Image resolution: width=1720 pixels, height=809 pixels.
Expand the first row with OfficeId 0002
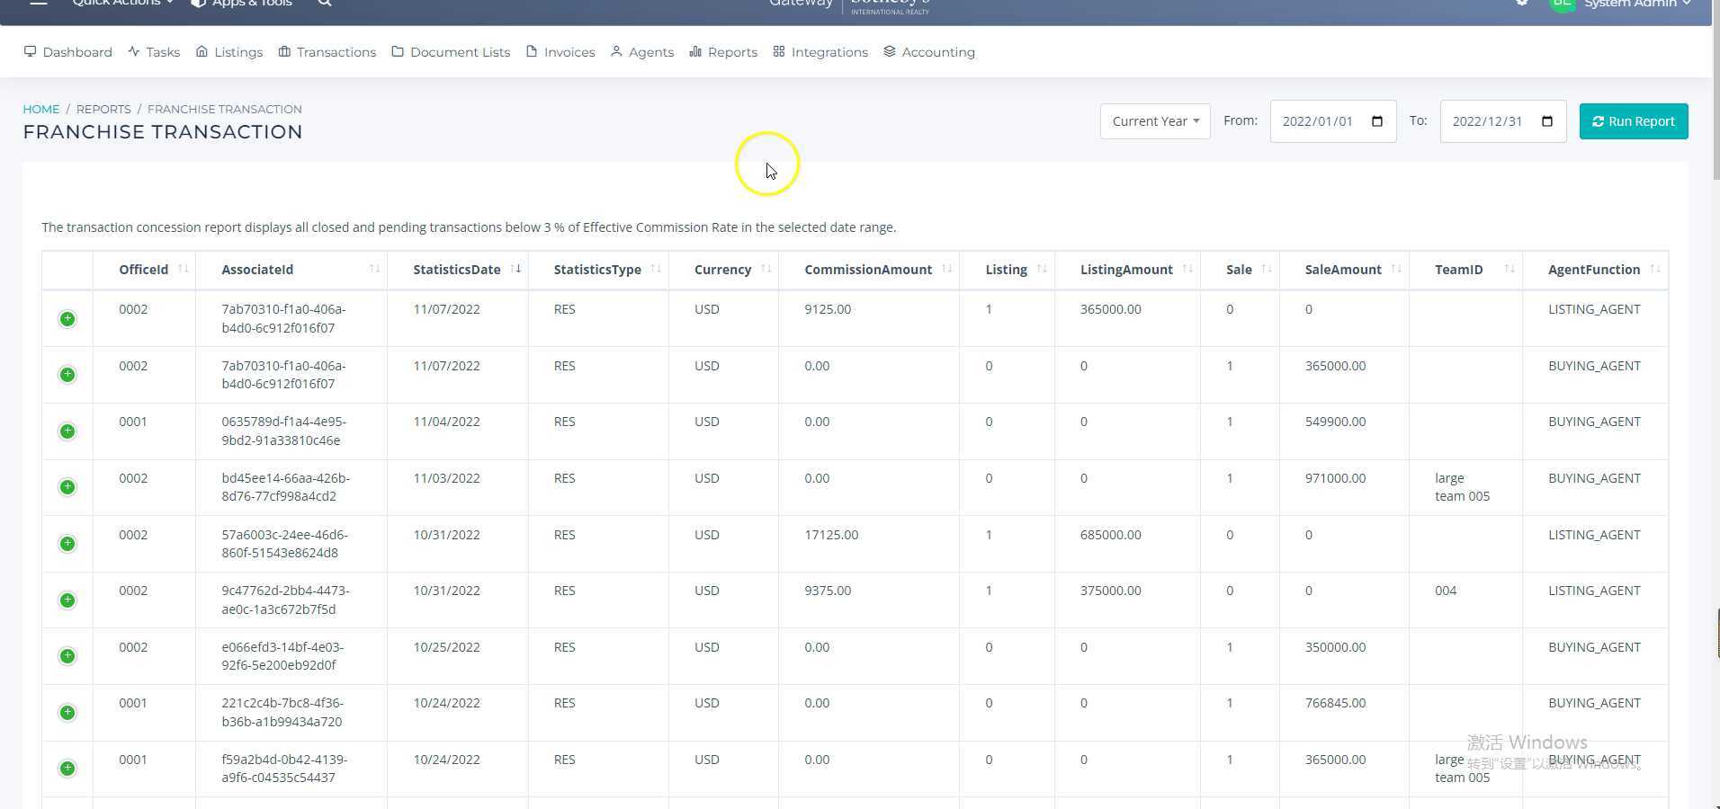pos(67,319)
